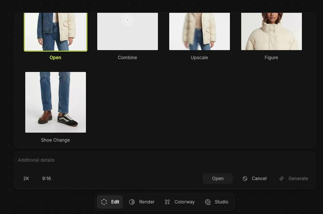Click the Cancel prohibition icon

click(x=245, y=179)
